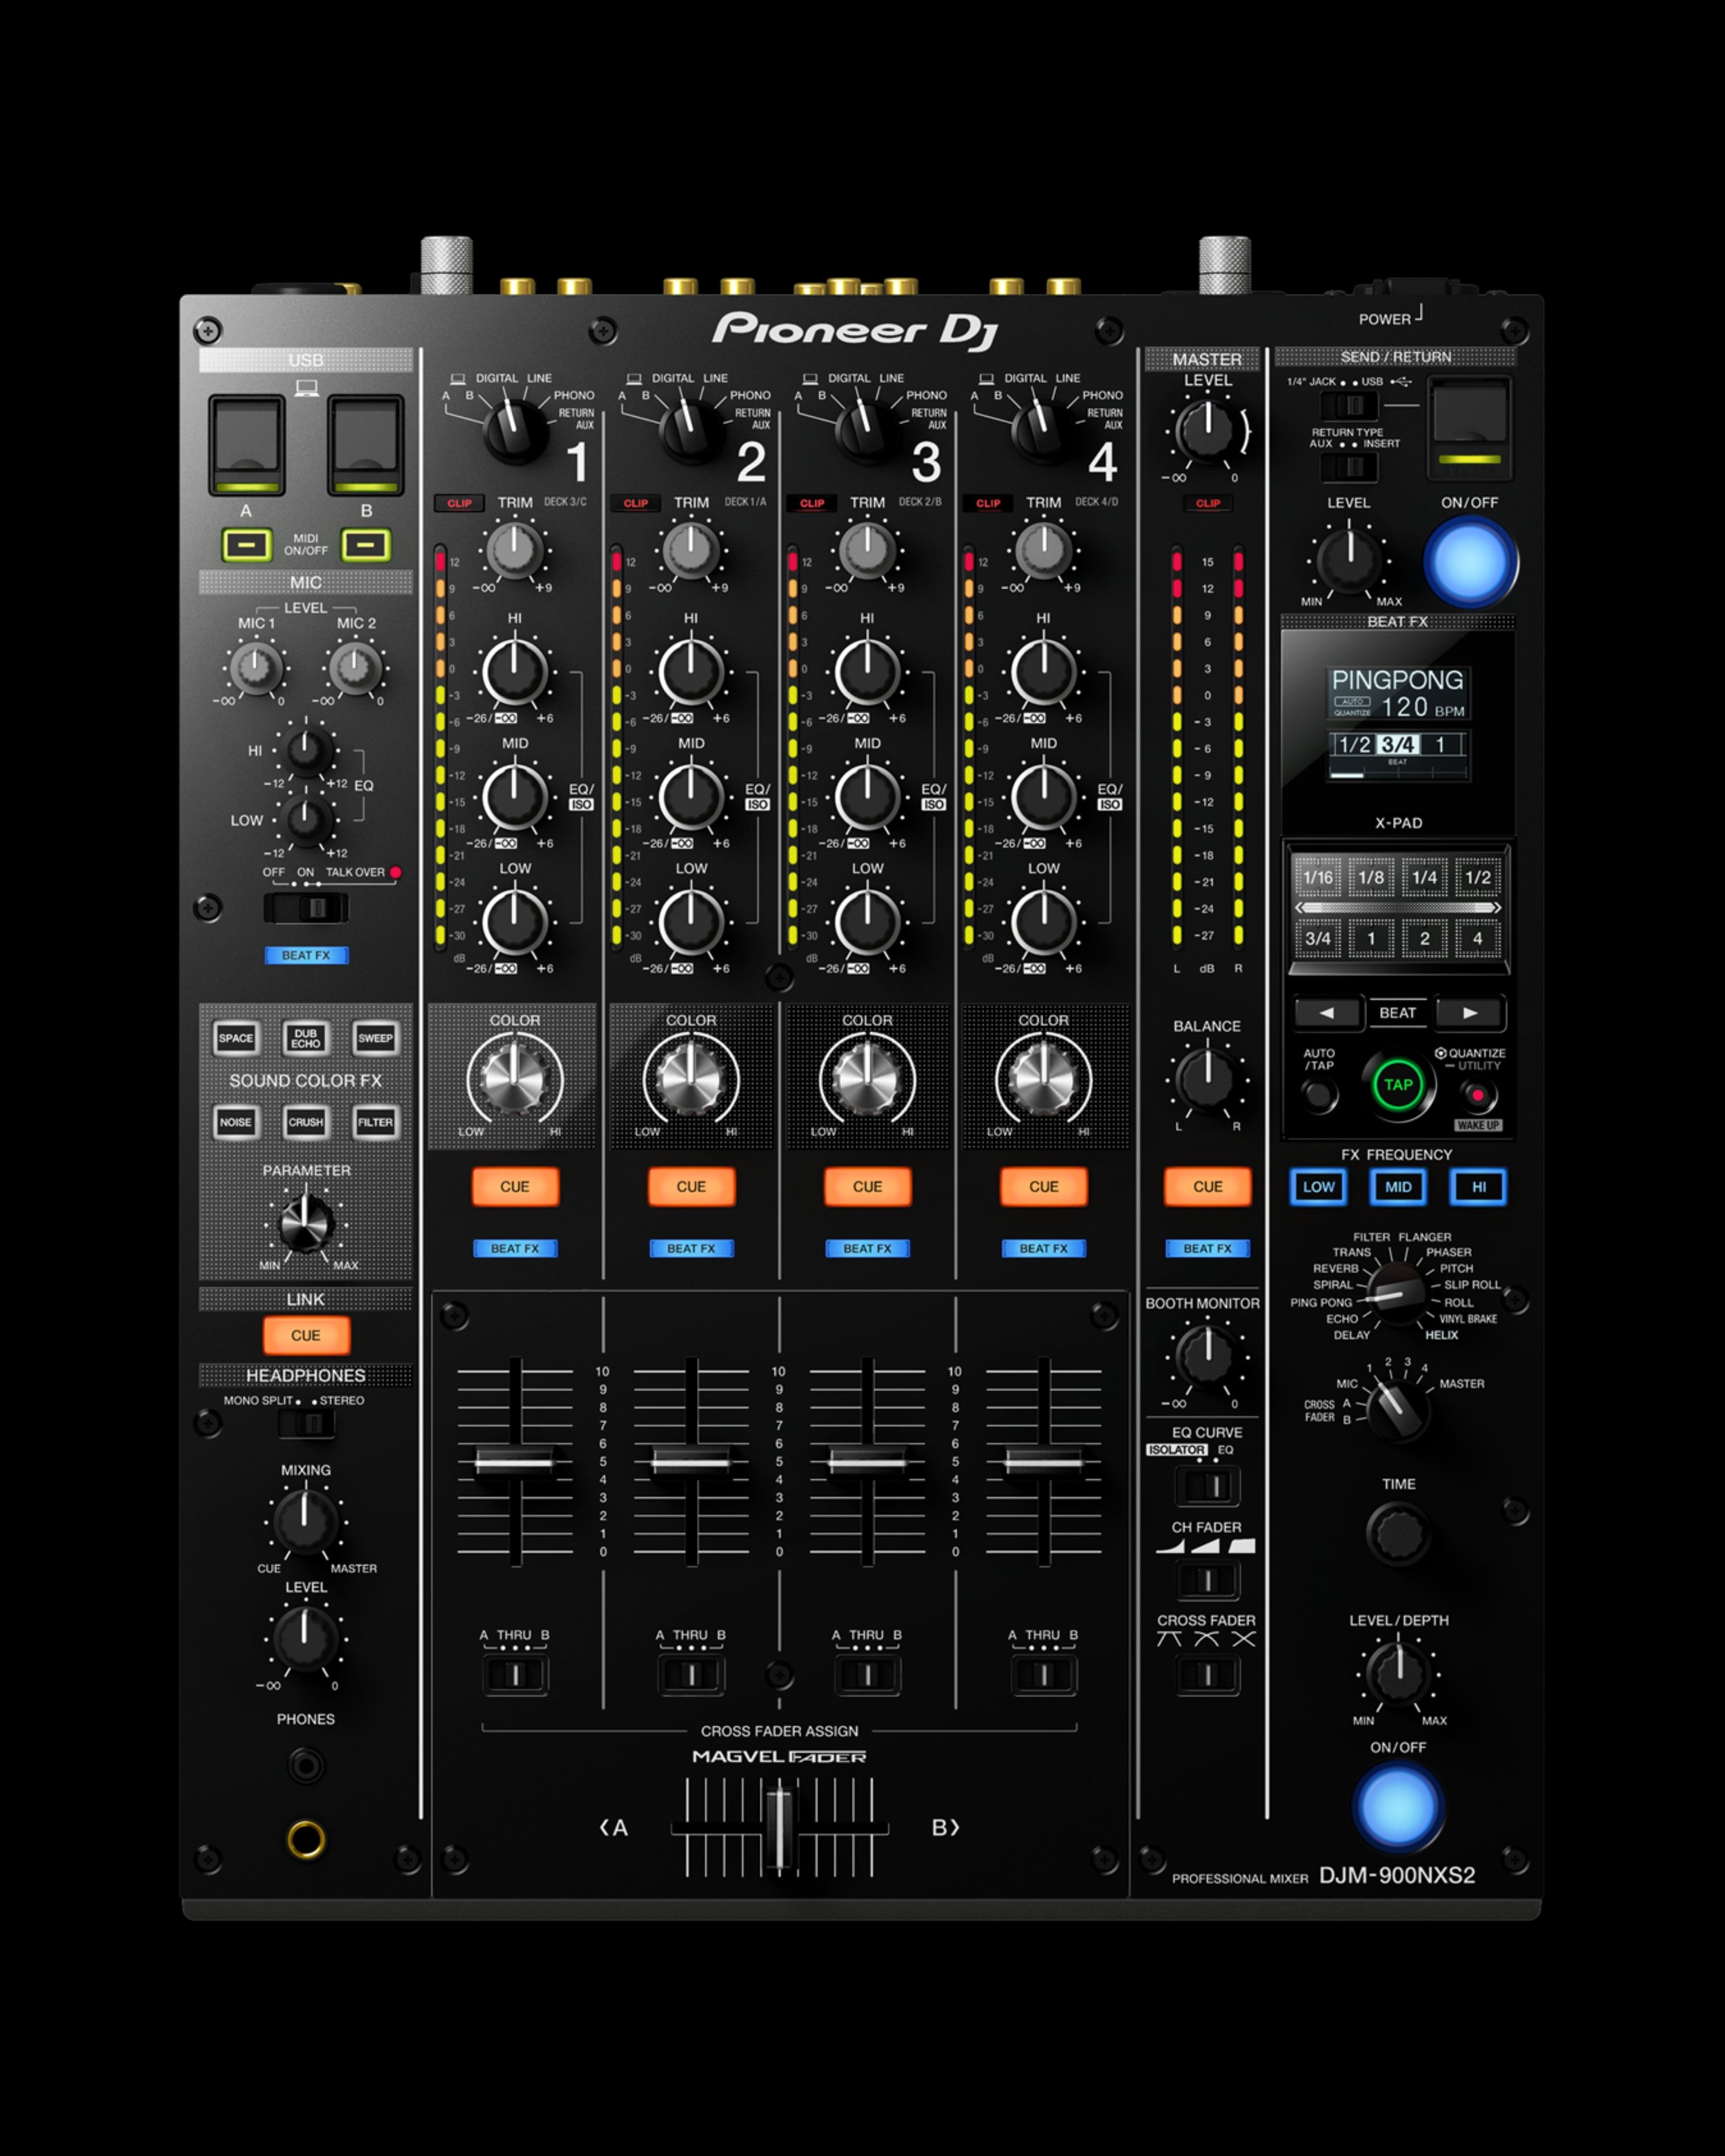Turn on the CRUSH effect button
Screen dimensions: 1725x2156
pyautogui.click(x=305, y=1122)
